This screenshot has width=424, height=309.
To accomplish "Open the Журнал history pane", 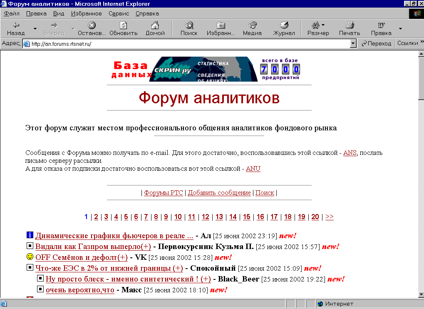I will click(x=284, y=29).
